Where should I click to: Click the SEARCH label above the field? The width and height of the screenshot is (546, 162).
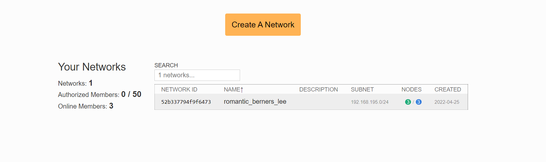pyautogui.click(x=166, y=65)
